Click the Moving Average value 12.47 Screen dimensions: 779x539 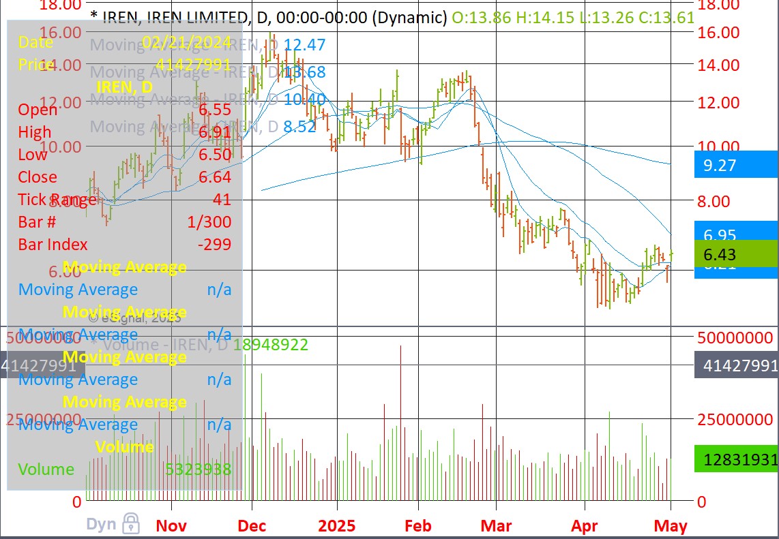coord(304,45)
